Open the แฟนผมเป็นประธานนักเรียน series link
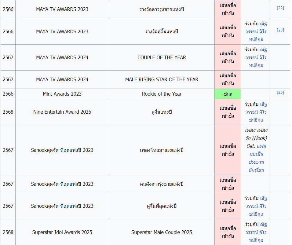 [257, 158]
